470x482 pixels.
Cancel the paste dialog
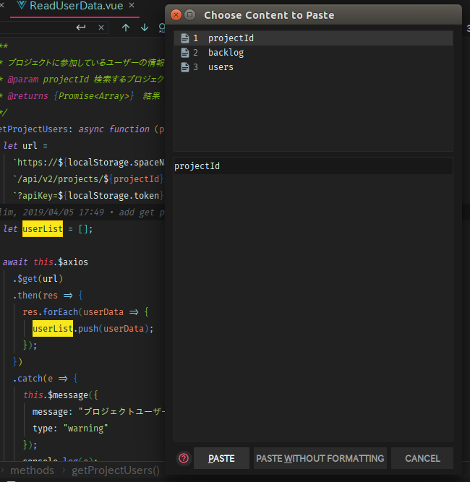(x=422, y=458)
